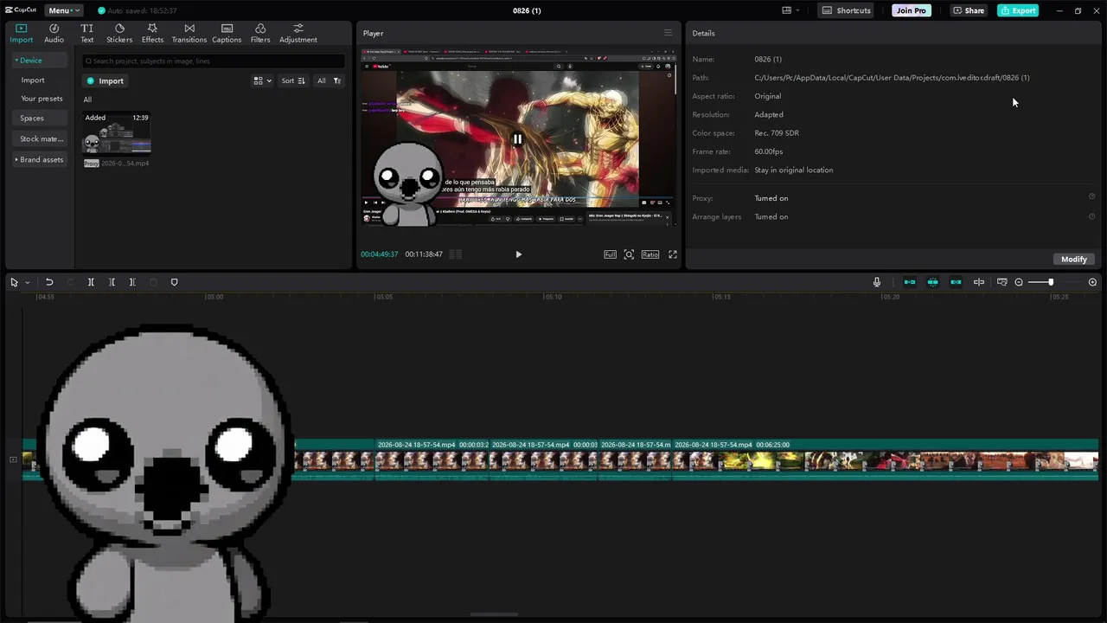Undo the last edit
This screenshot has height=623, width=1107.
(49, 282)
